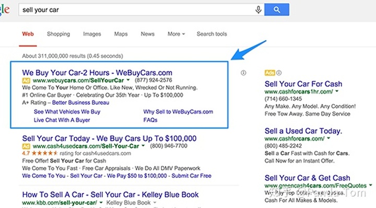Click the yellow Ad badge beside cash4usedcars.com

pos(26,146)
